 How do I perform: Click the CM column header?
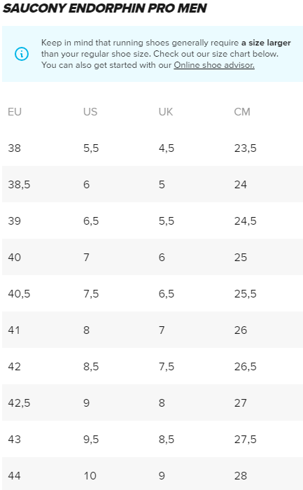click(x=242, y=112)
